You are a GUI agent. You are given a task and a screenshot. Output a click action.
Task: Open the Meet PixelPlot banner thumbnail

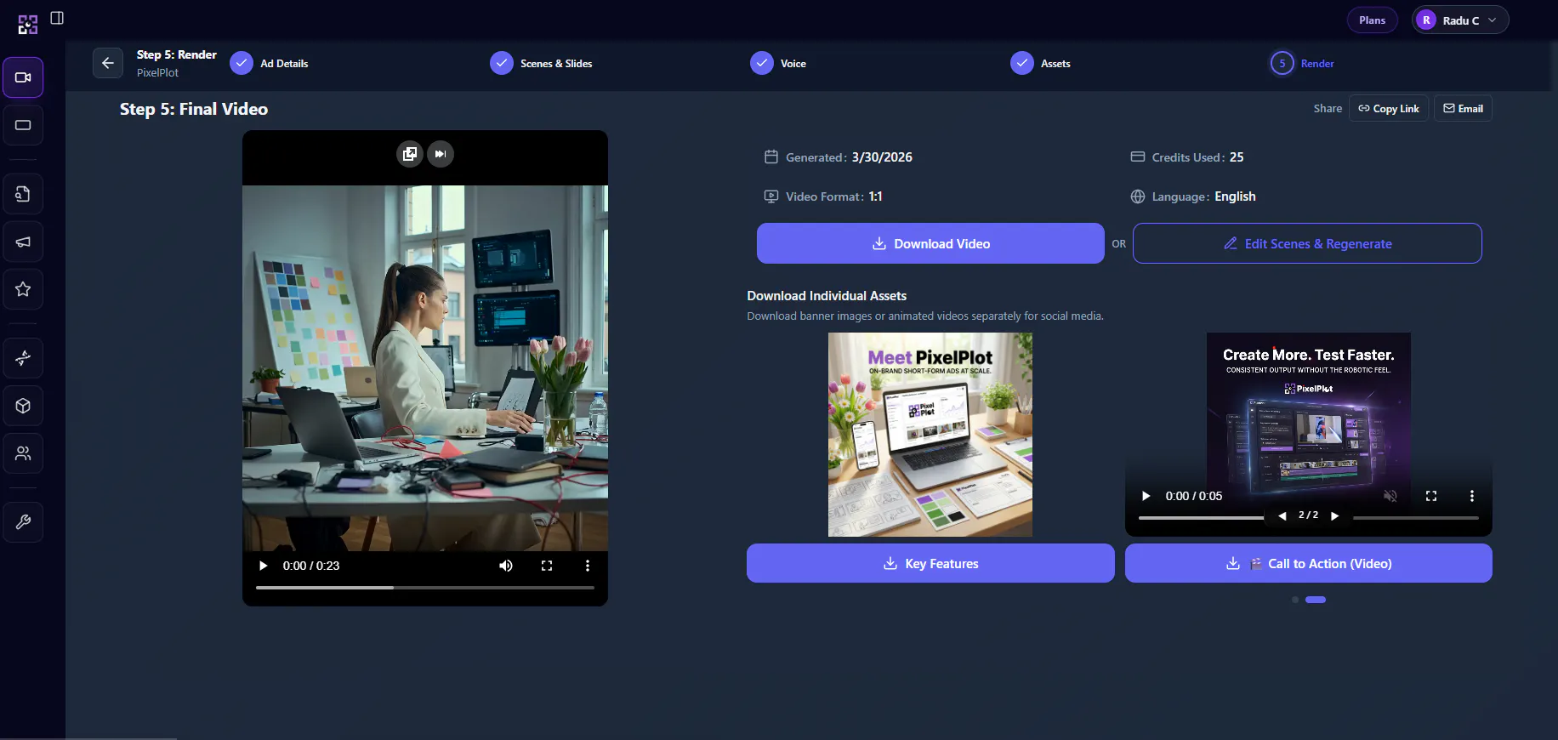pyautogui.click(x=930, y=435)
